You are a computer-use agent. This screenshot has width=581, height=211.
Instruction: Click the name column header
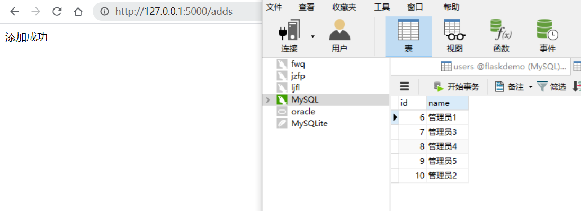[x=448, y=103]
